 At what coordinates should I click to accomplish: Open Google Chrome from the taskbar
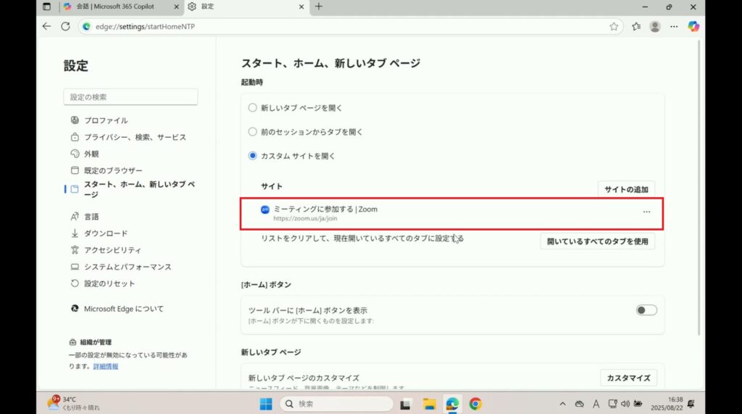[475, 404]
